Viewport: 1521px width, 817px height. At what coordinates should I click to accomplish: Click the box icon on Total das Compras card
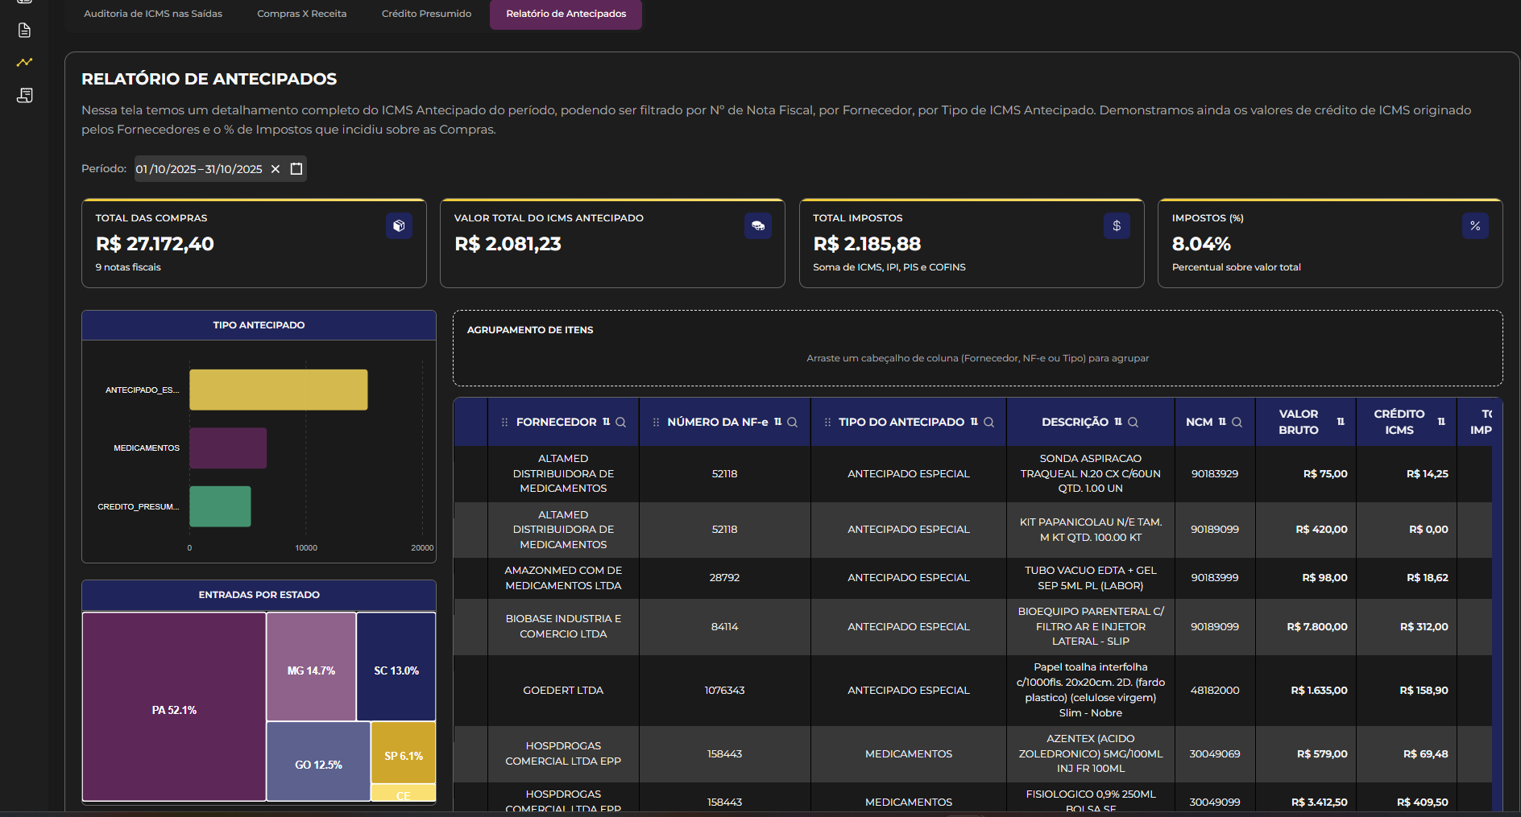coord(399,226)
